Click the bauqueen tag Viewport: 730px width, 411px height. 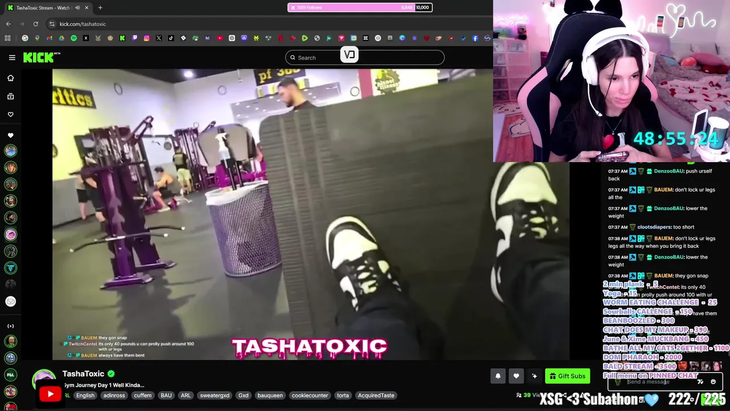point(270,395)
